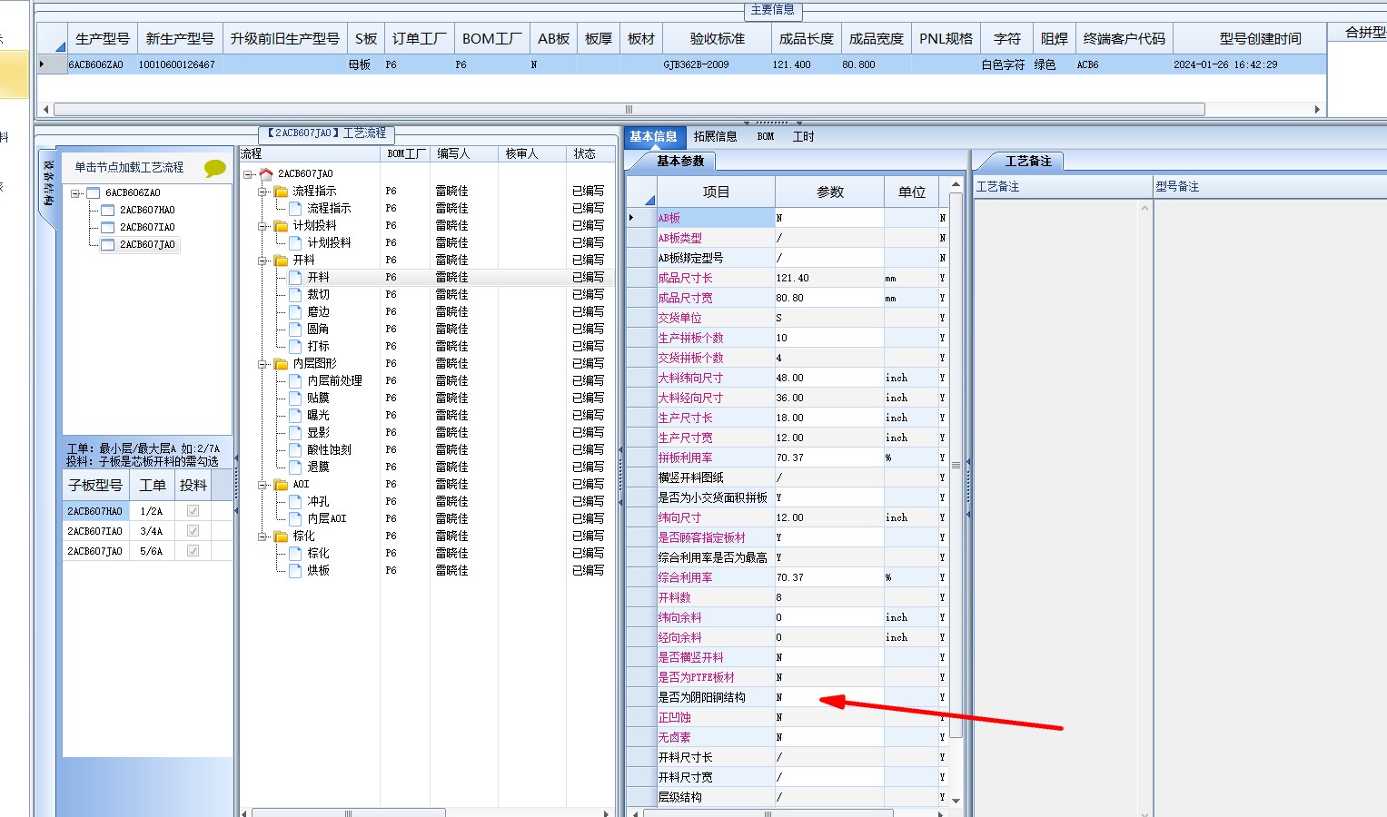Click the document icon for 磨边
This screenshot has height=817, width=1387.
295,311
